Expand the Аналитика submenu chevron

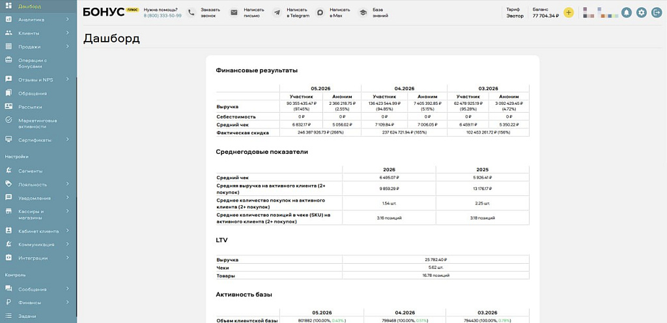(68, 20)
